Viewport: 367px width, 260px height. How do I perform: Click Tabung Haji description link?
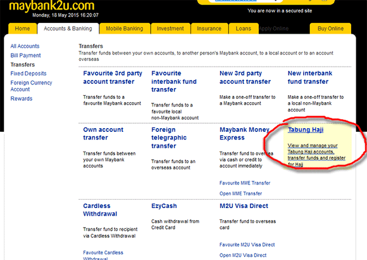[316, 155]
